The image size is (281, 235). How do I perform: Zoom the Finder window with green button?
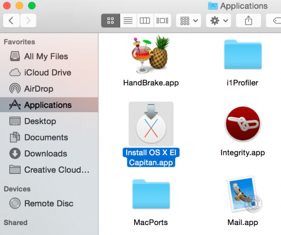[32, 5]
